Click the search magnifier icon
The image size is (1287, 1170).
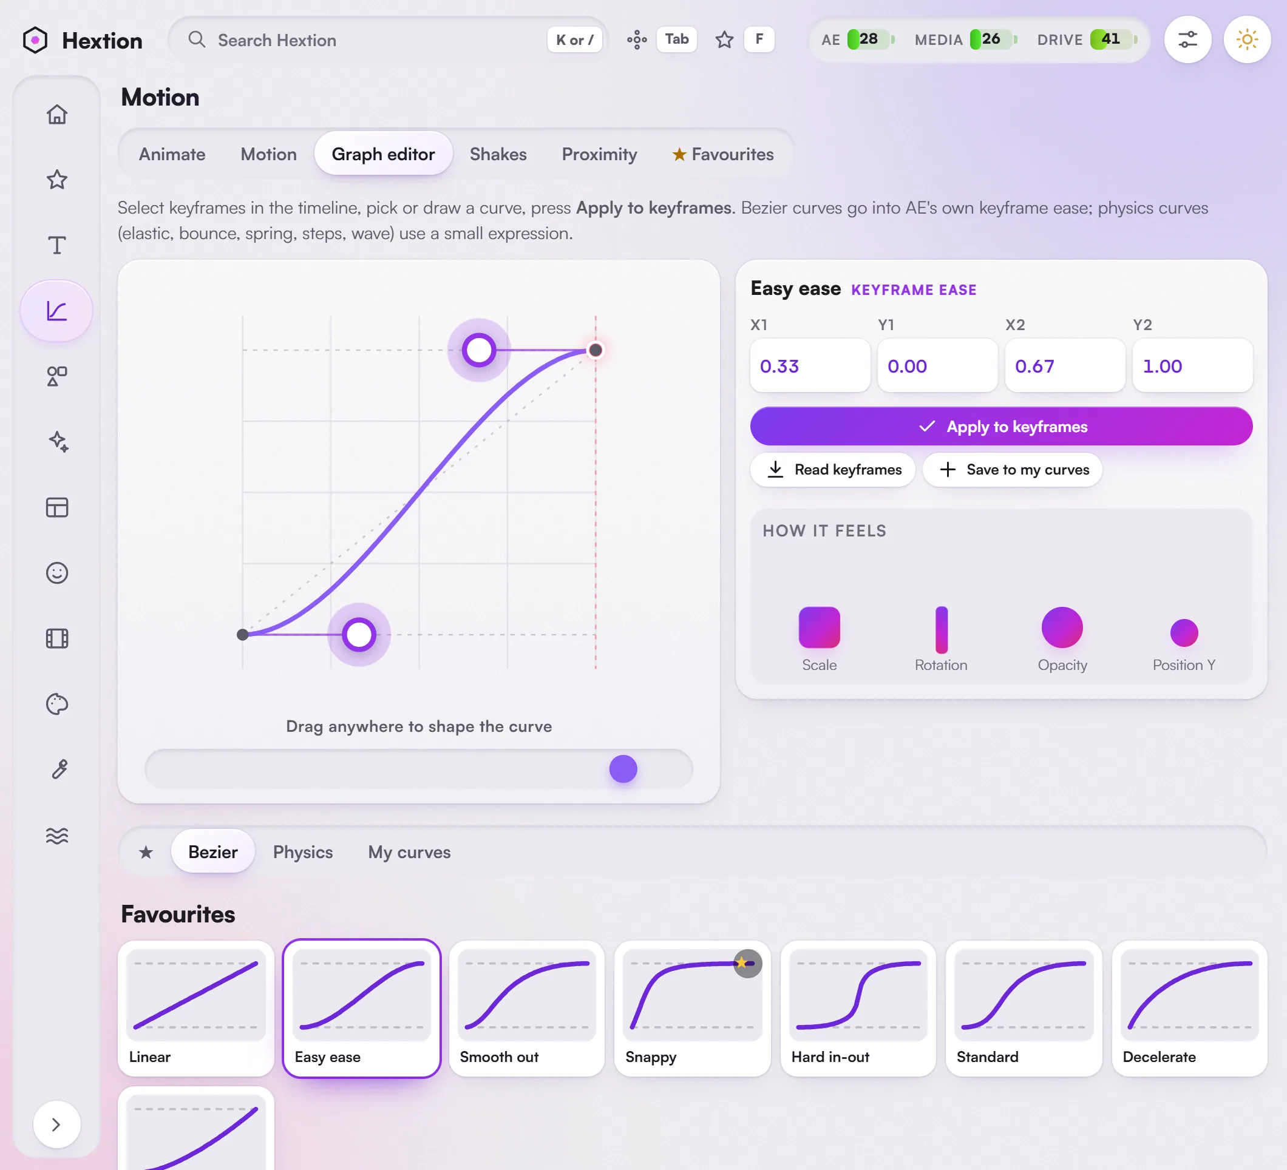point(197,39)
